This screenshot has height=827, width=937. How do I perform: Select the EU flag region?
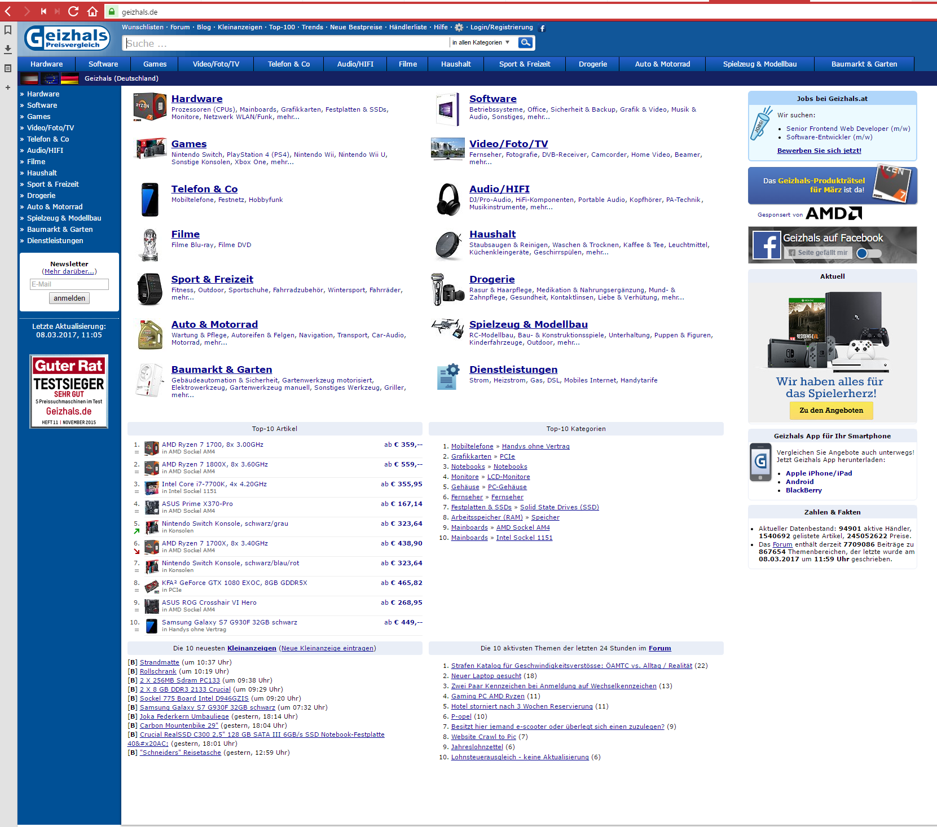tap(50, 78)
